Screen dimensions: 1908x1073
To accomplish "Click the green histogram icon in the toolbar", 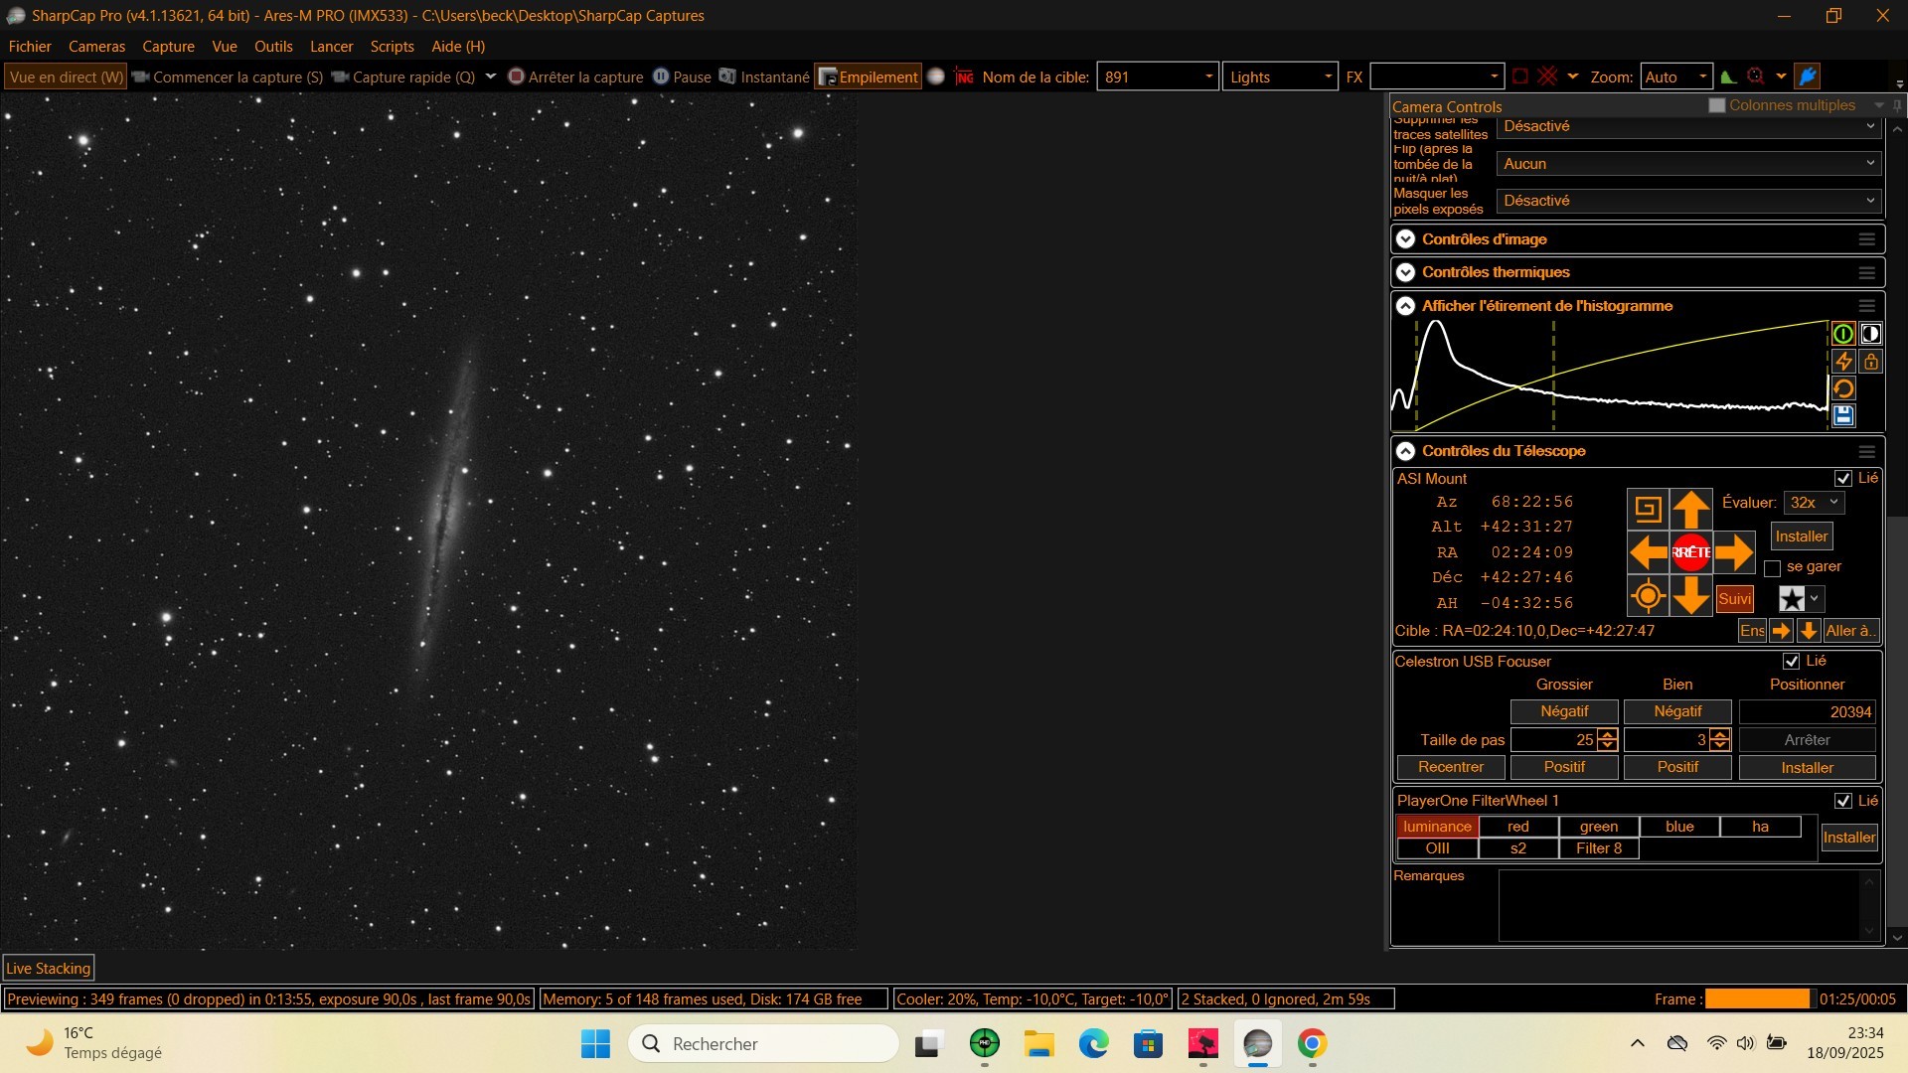I will 1728,77.
